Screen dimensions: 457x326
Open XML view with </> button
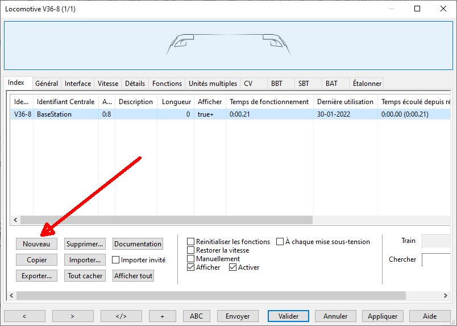[121, 316]
